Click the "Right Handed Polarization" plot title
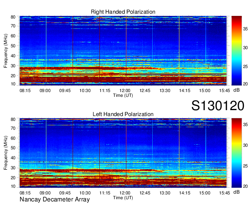252x204 pixels. click(123, 12)
